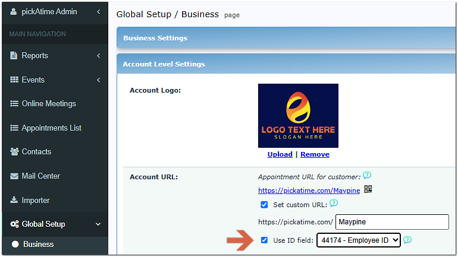
Task: Click the Events grid icon
Action: (x=14, y=80)
